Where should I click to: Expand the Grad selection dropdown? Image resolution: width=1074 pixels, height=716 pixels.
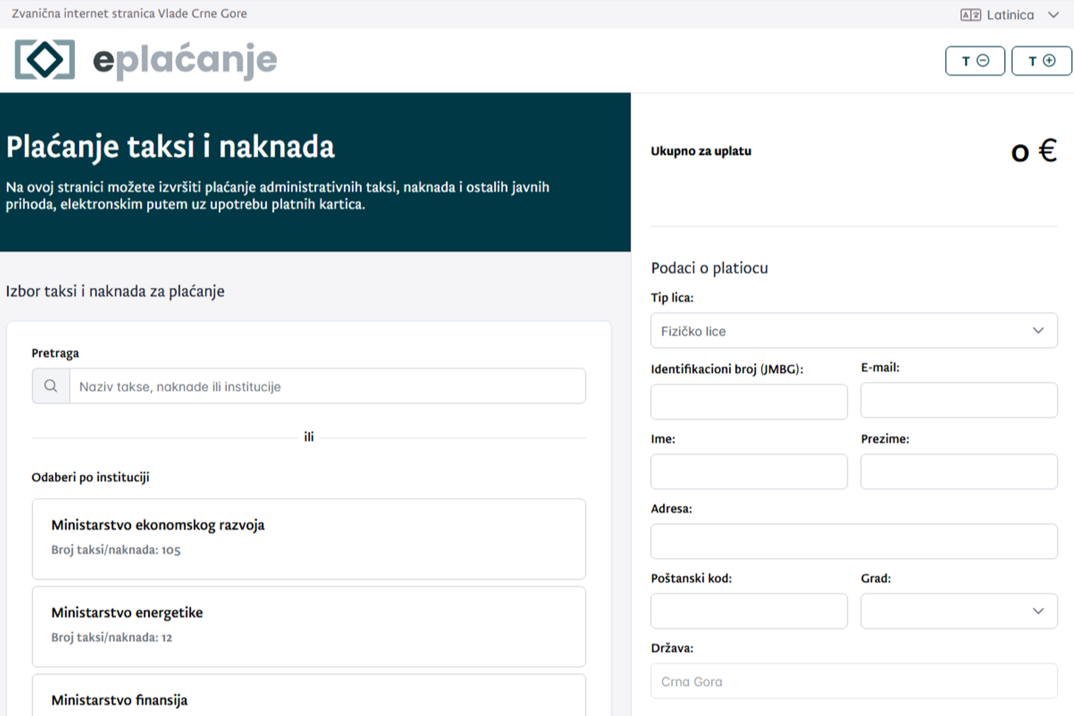tap(958, 611)
